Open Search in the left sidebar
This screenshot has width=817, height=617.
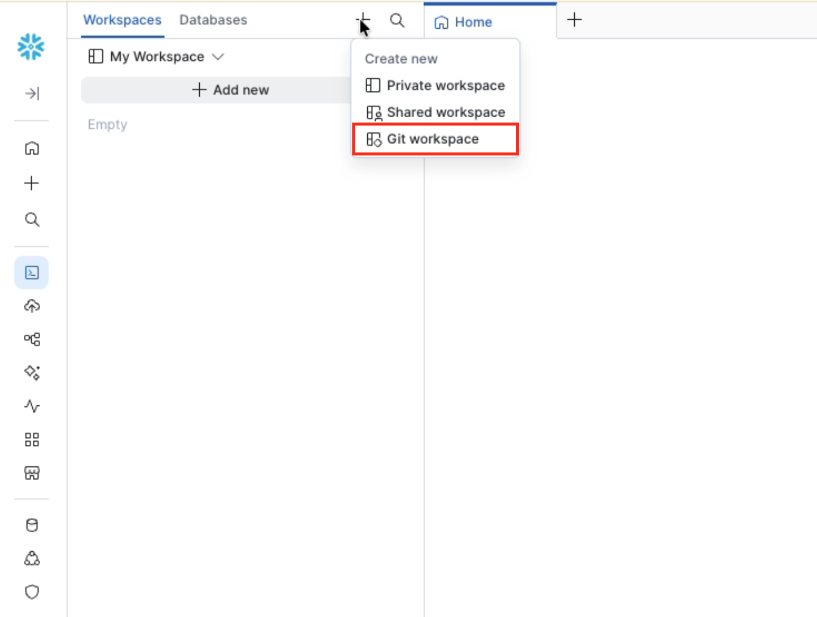(x=32, y=219)
